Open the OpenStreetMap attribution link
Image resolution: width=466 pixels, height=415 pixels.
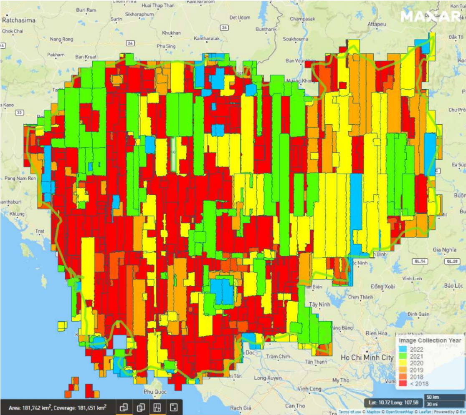click(399, 412)
